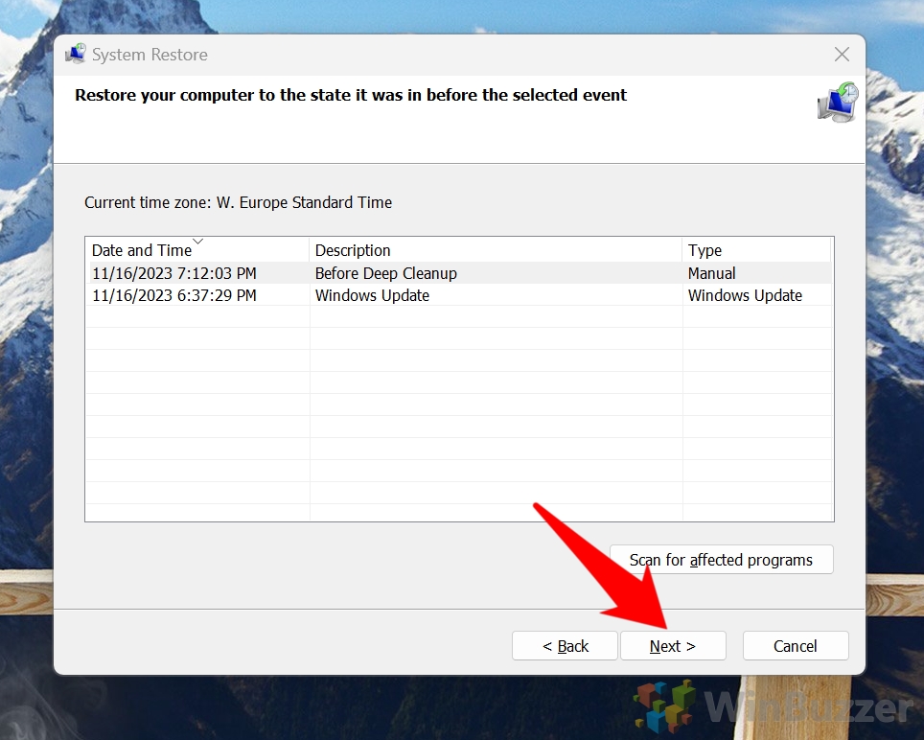924x740 pixels.
Task: Click the 'Manual' type cell
Action: tap(711, 273)
